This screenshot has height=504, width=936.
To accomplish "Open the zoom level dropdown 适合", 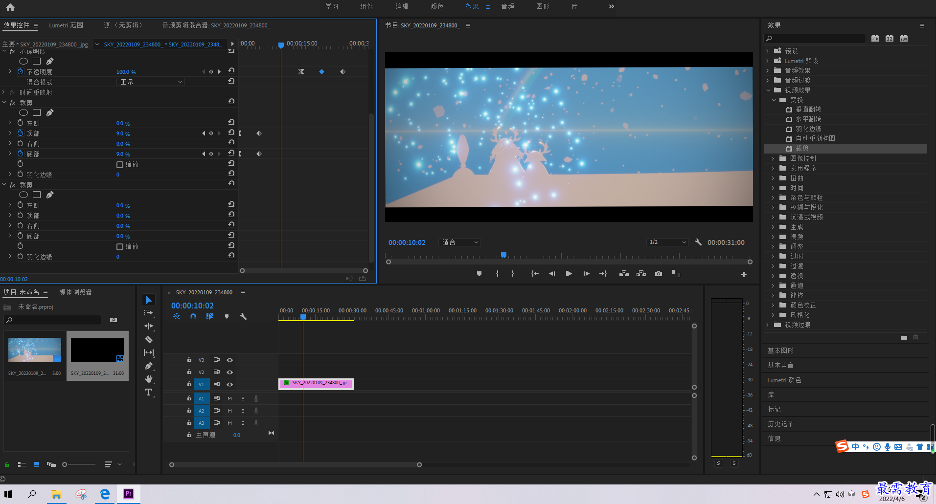I will [x=460, y=242].
